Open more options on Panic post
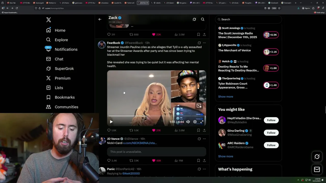This screenshot has height=183, width=326. pyautogui.click(x=204, y=169)
